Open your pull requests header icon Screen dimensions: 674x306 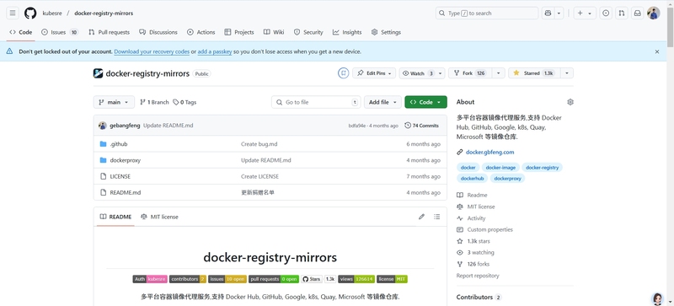pos(622,13)
